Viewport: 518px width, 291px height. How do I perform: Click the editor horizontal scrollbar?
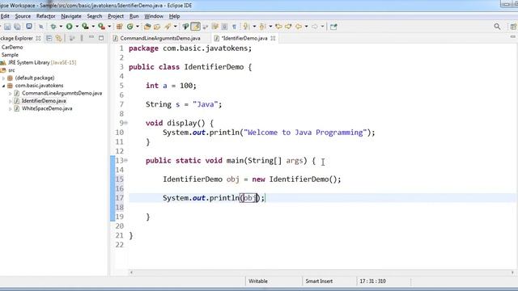coord(322,272)
